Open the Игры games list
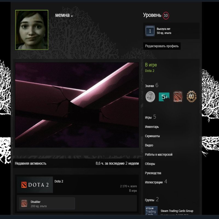This screenshot has height=219, width=219. (148, 117)
